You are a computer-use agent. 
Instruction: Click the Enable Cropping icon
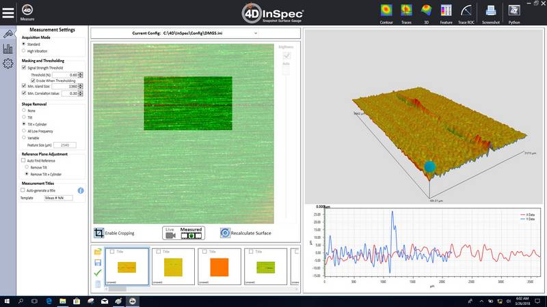98,233
